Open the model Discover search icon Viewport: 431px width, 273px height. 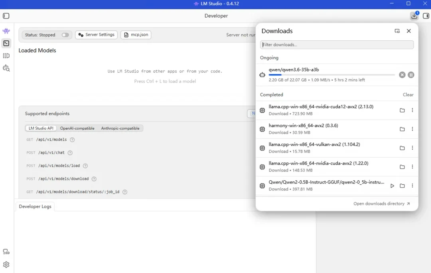coord(6,68)
